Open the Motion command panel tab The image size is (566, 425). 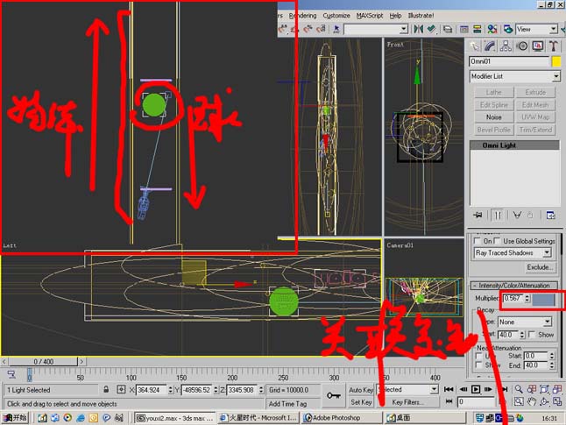pos(521,46)
